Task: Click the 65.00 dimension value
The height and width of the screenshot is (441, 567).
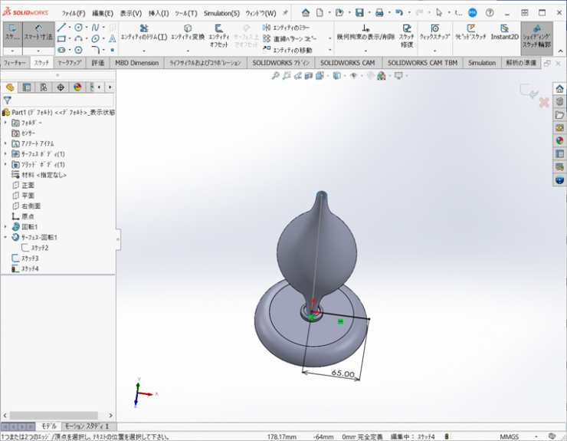Action: 342,374
